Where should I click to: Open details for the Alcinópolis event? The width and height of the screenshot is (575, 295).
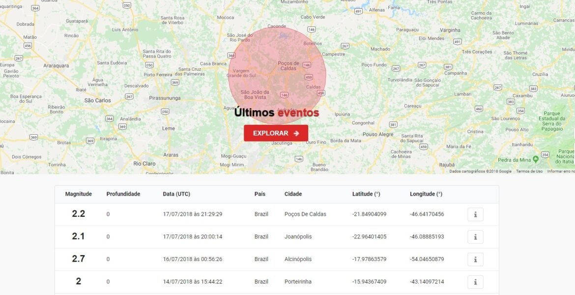(x=475, y=259)
